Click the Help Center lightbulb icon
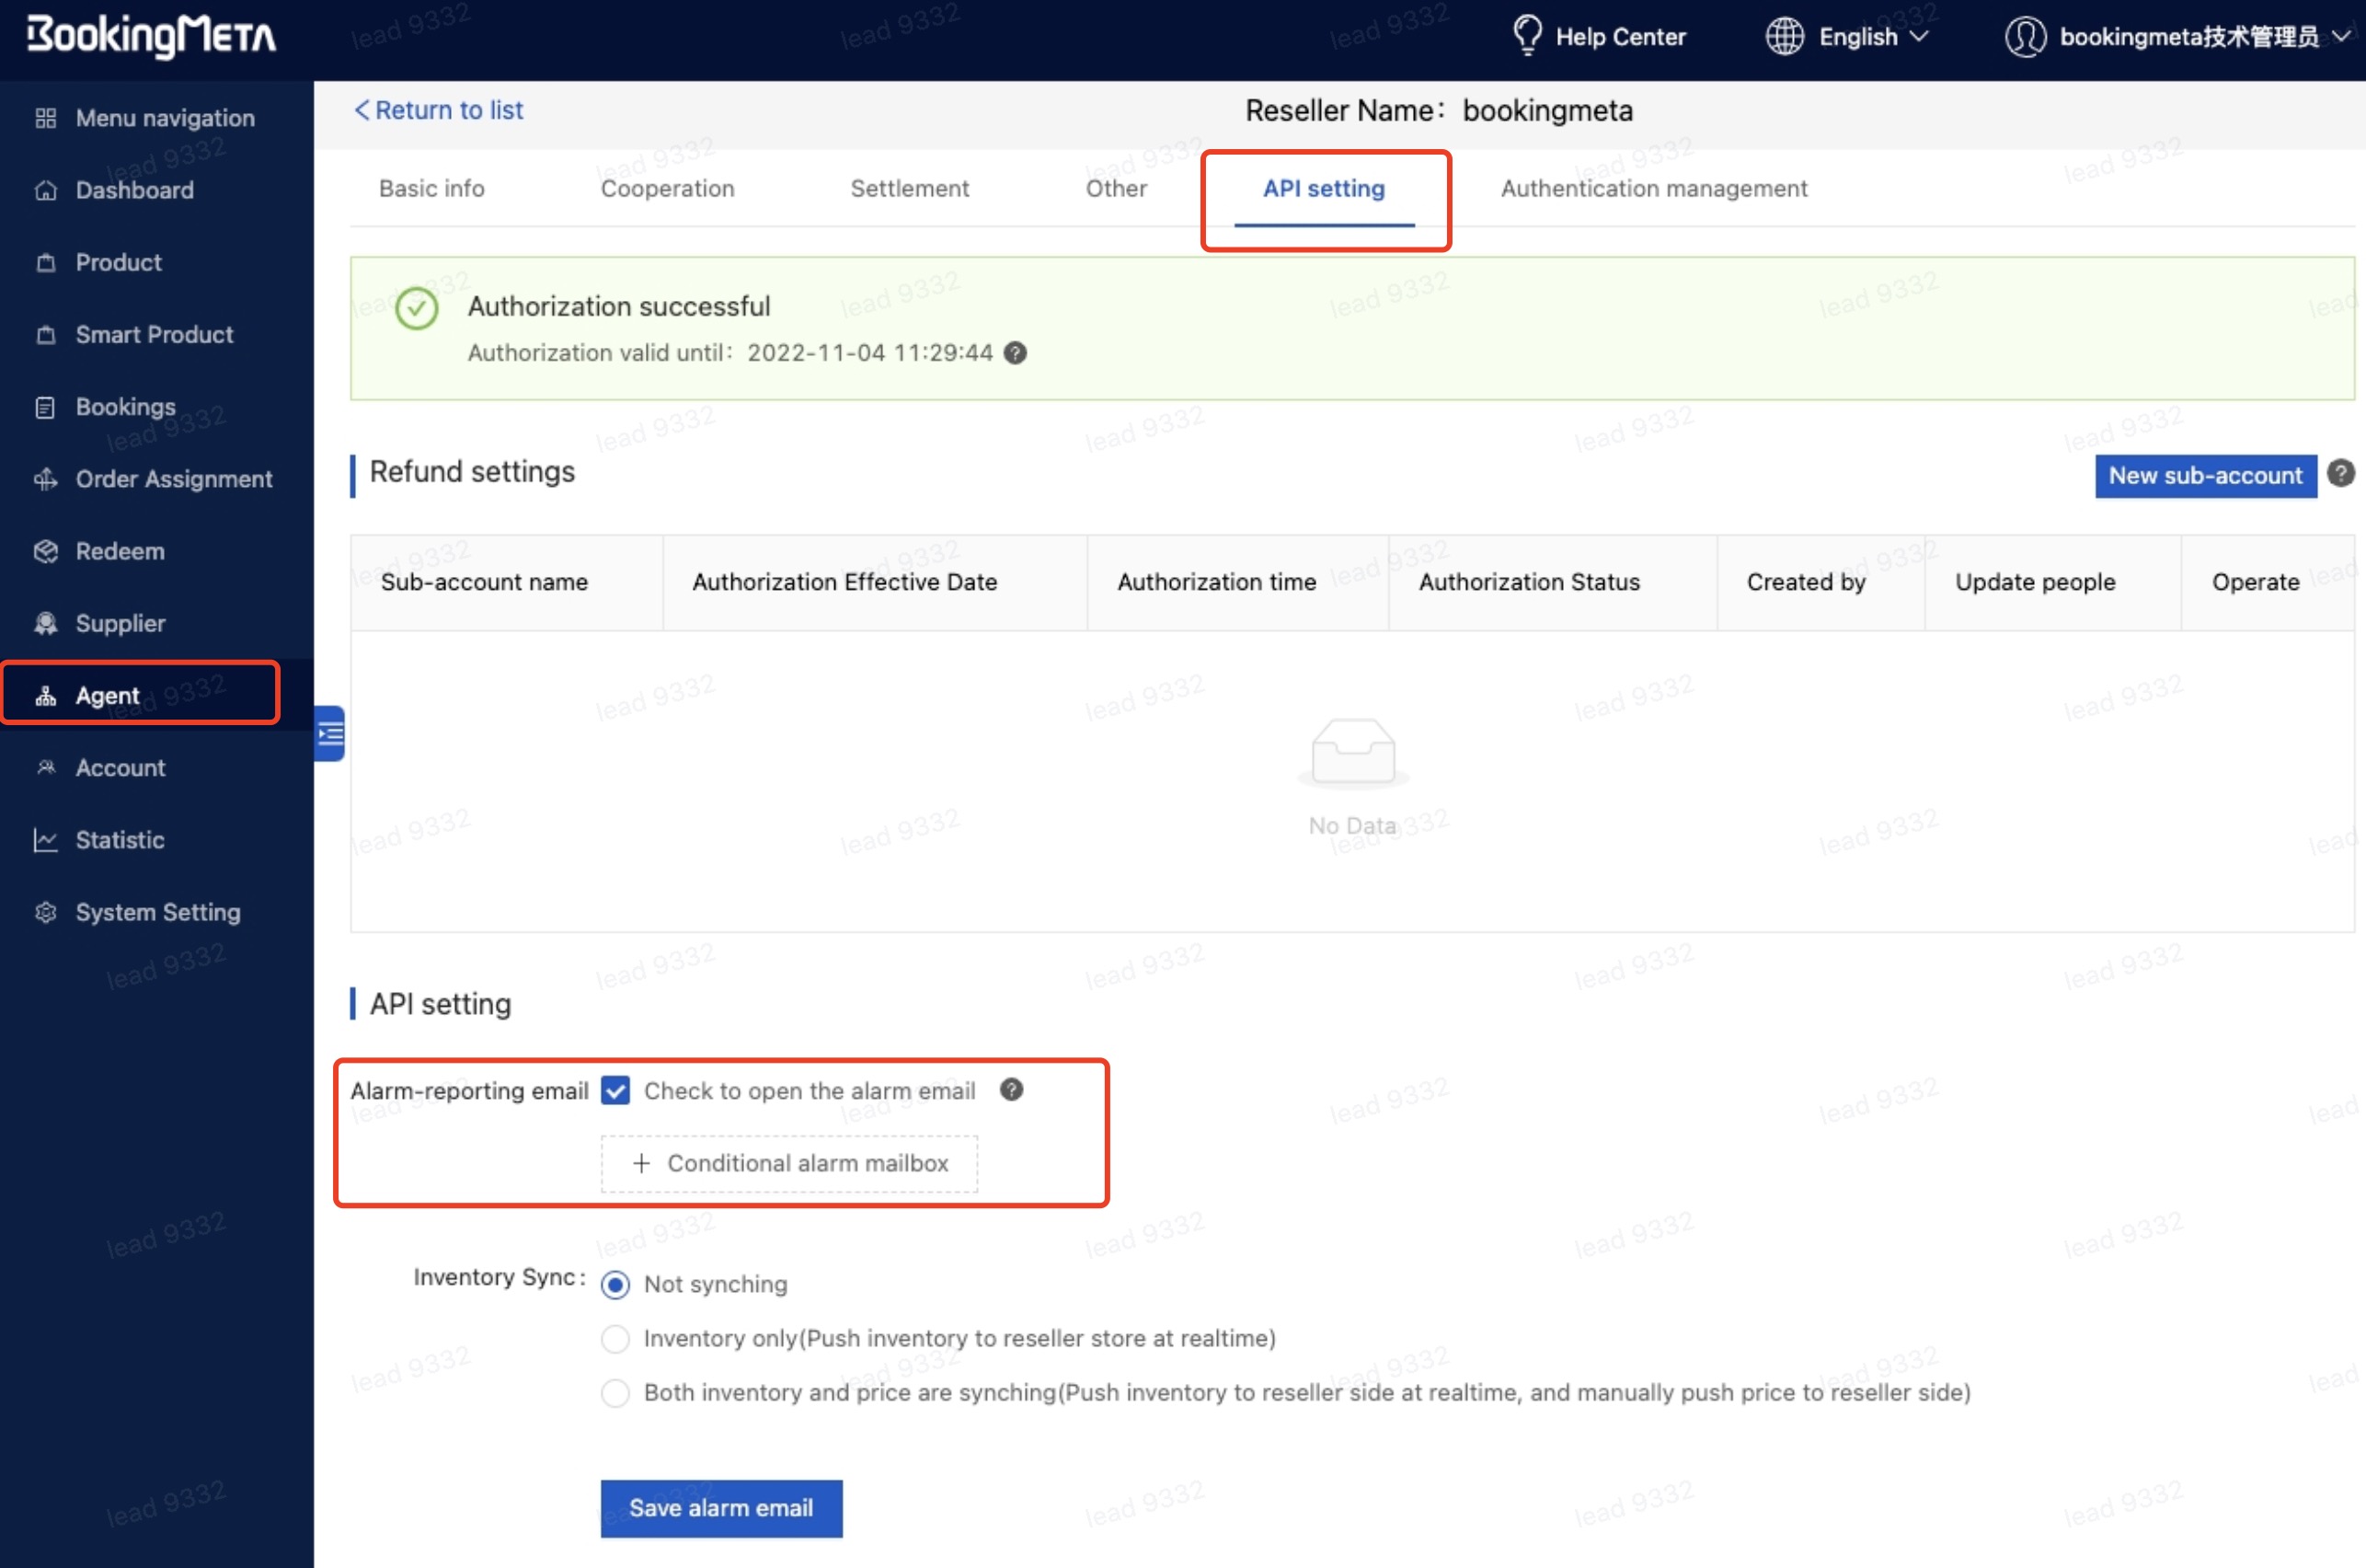Image resolution: width=2366 pixels, height=1568 pixels. (1526, 36)
